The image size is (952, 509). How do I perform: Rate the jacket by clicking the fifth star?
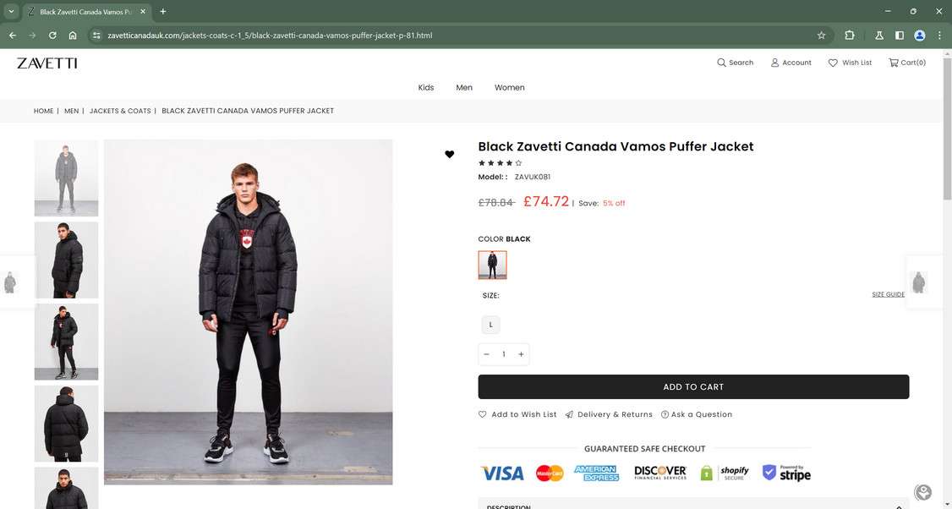(x=518, y=164)
